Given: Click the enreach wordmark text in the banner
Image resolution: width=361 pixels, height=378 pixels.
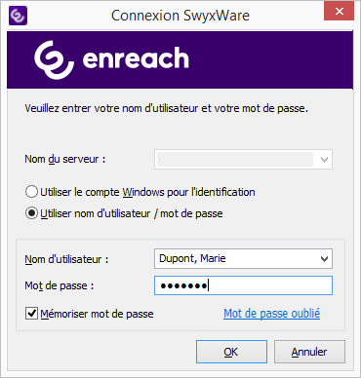Looking at the screenshot, I should pos(136,57).
